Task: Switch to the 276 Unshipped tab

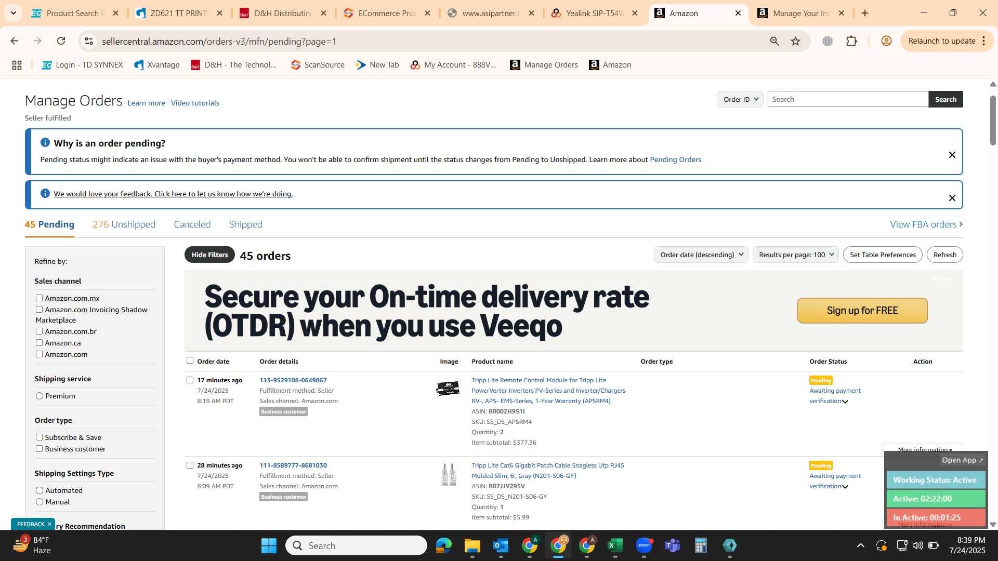Action: coord(124,224)
